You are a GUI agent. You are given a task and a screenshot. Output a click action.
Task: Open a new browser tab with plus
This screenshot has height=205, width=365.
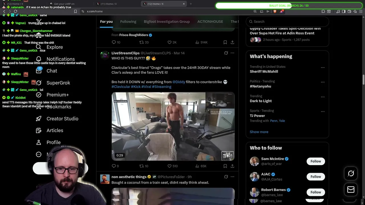tap(191, 4)
